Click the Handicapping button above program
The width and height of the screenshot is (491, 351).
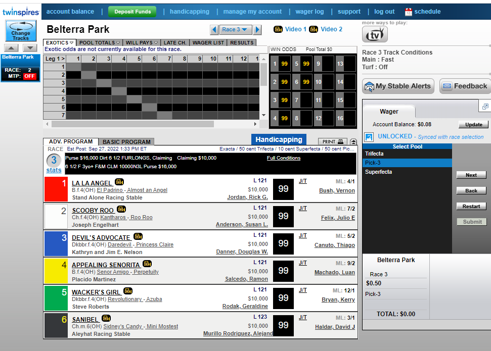coord(279,139)
